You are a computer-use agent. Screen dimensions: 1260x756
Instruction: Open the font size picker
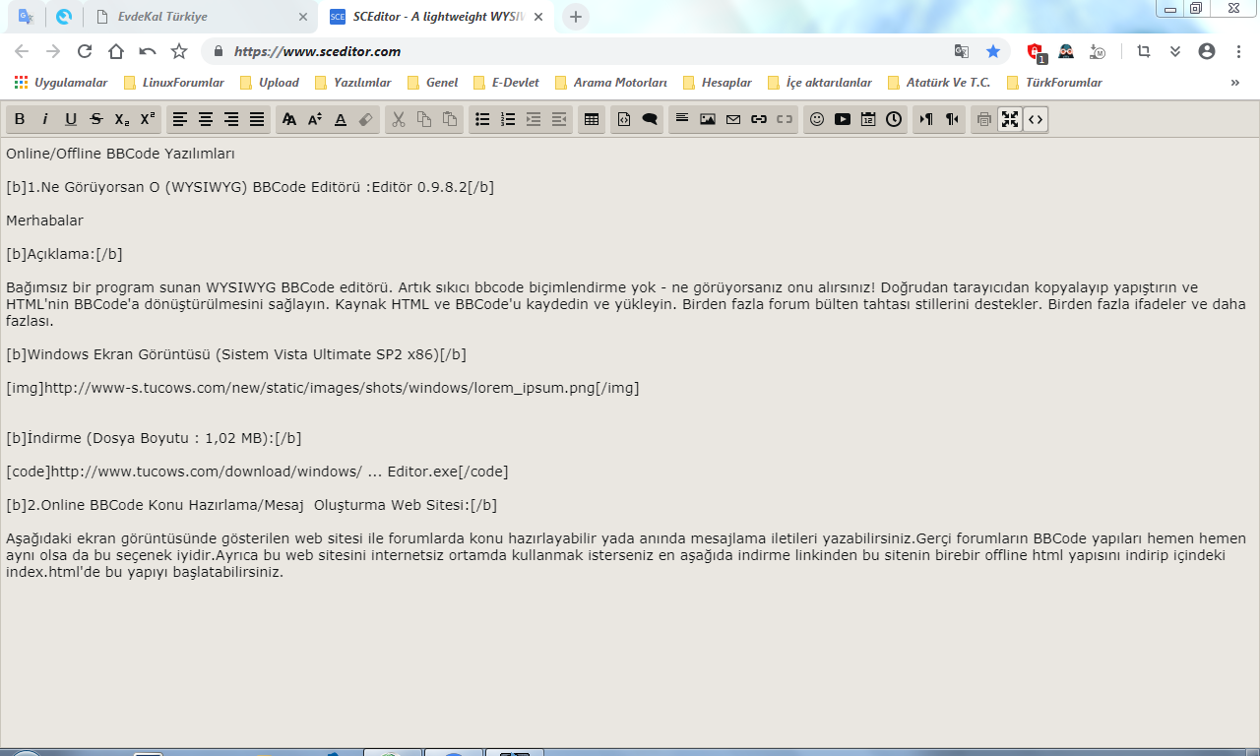(x=315, y=119)
